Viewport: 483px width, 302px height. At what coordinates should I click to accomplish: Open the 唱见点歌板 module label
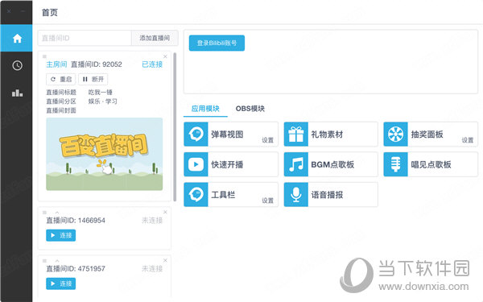(431, 164)
